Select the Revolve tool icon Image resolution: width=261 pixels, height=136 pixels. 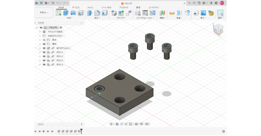[x=73, y=13]
